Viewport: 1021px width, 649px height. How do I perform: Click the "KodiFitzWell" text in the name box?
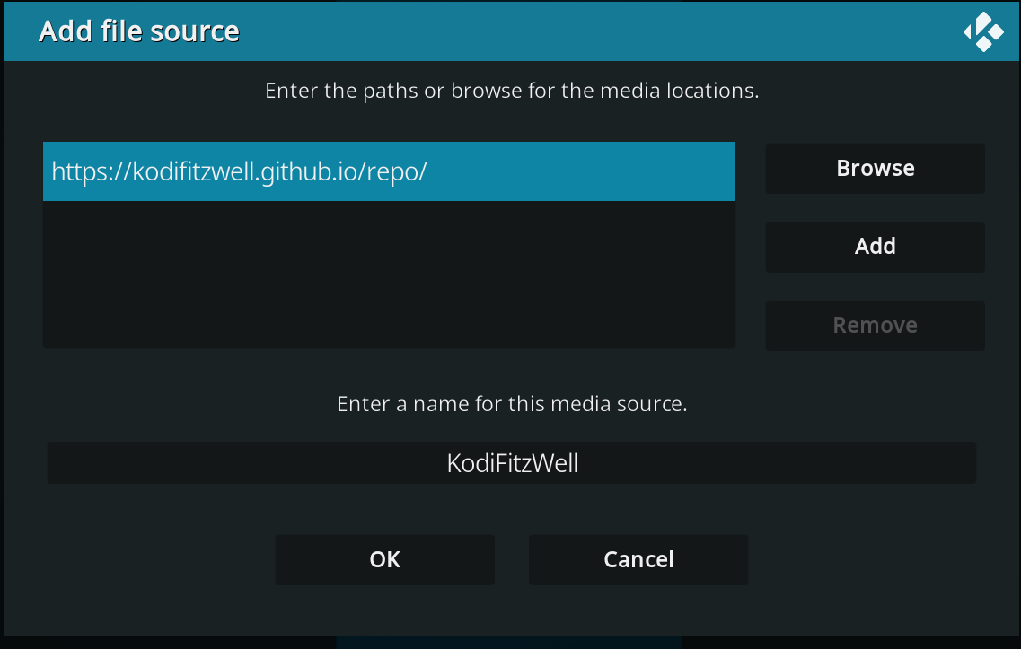click(x=512, y=463)
